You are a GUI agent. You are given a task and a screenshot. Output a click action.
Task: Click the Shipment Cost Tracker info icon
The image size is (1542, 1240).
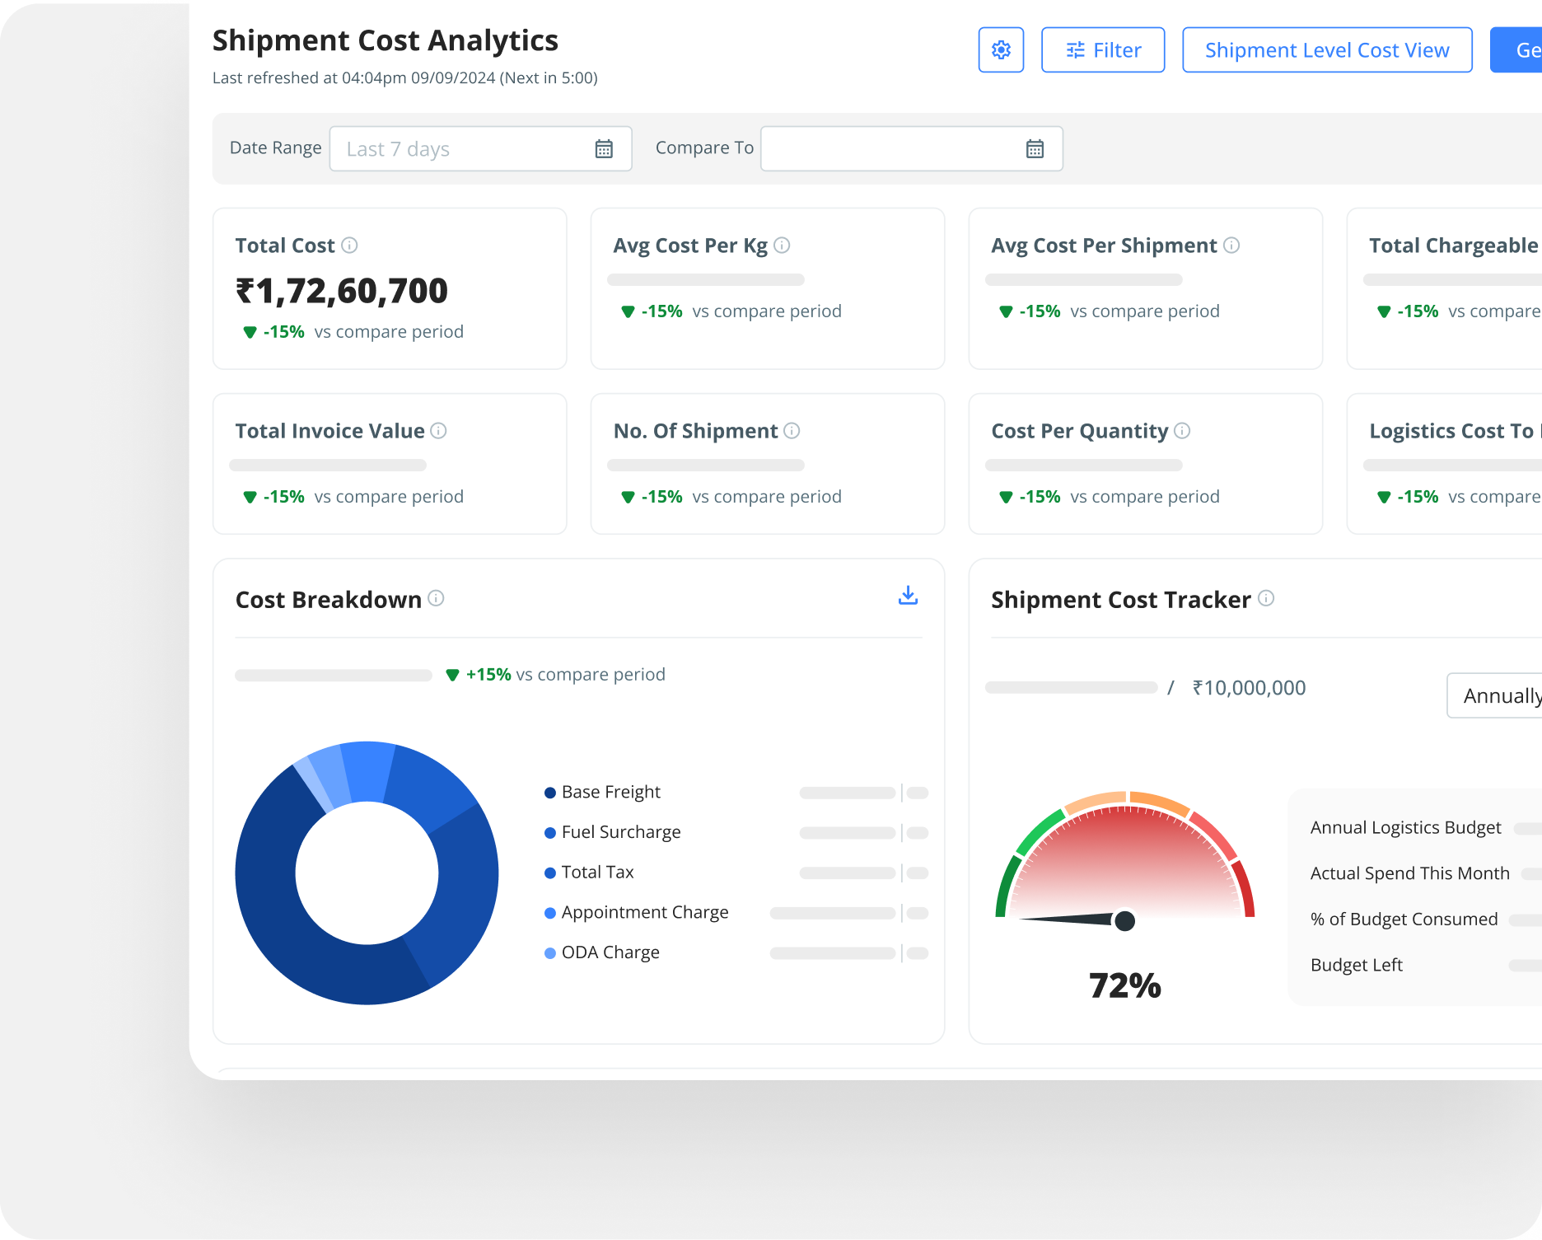tap(1267, 599)
